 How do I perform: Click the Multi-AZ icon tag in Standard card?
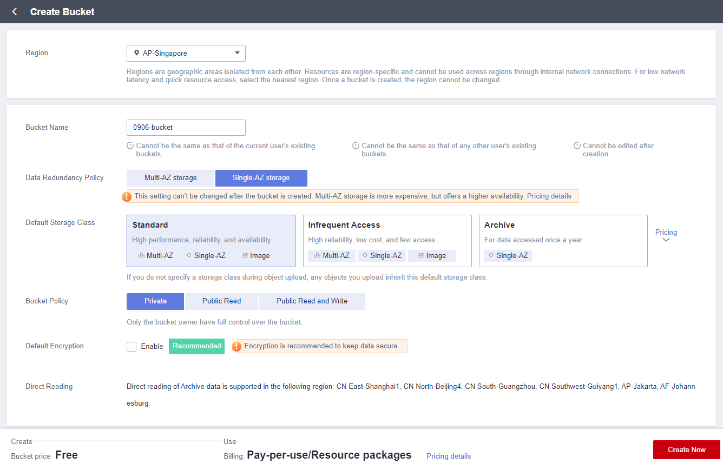pos(155,255)
